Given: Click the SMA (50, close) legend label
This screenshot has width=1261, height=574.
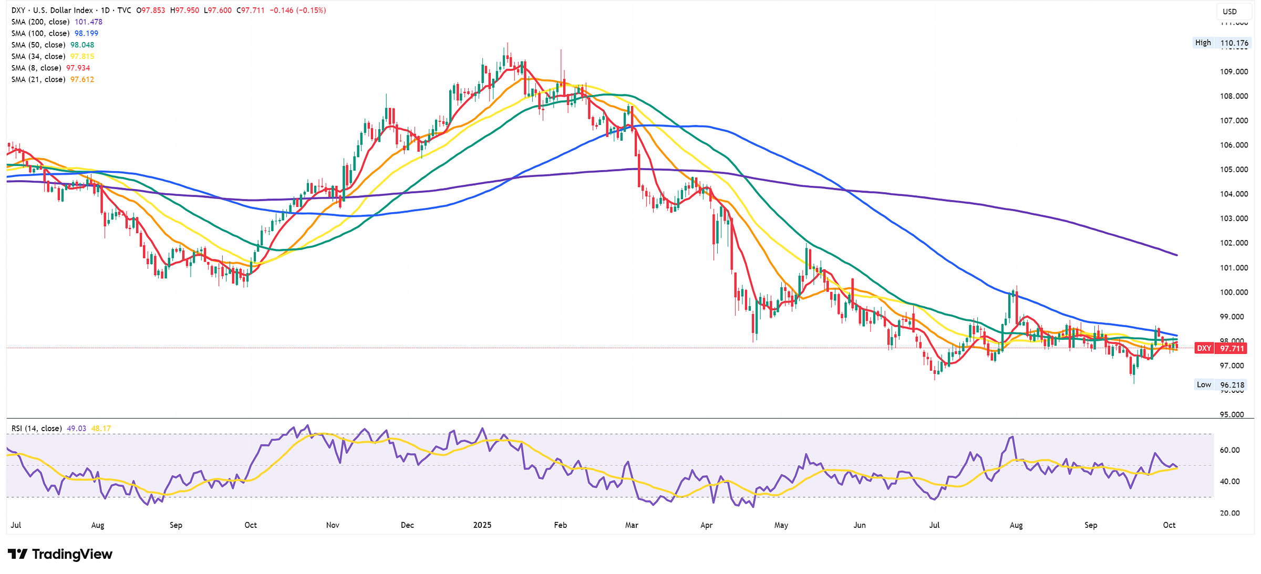Looking at the screenshot, I should point(38,45).
